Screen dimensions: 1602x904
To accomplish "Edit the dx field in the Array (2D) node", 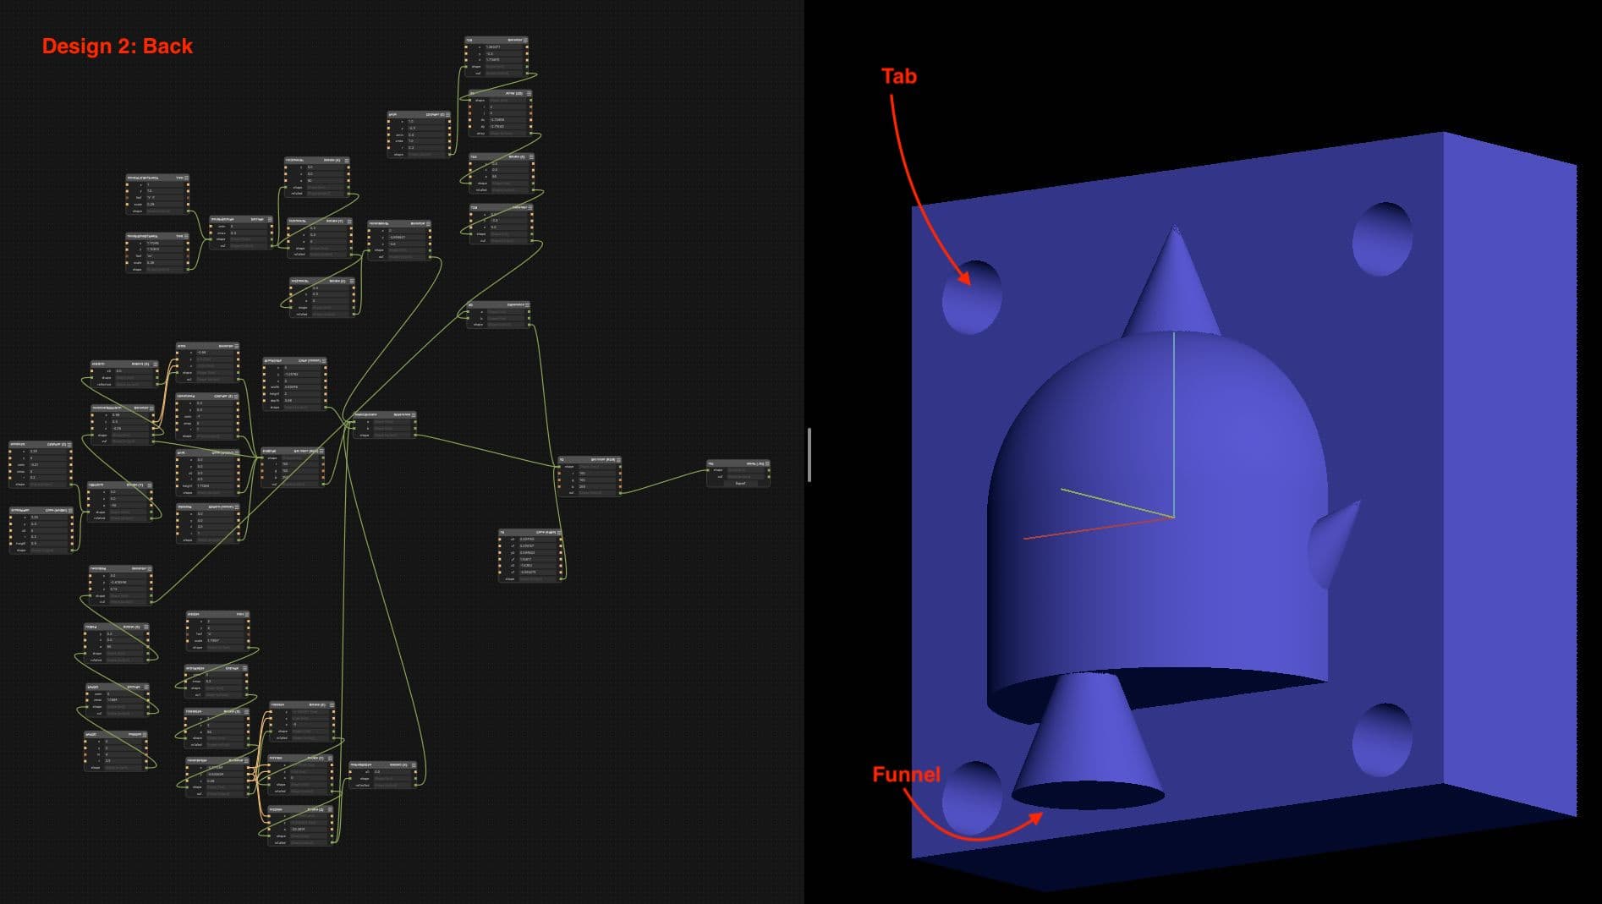I will (x=507, y=120).
